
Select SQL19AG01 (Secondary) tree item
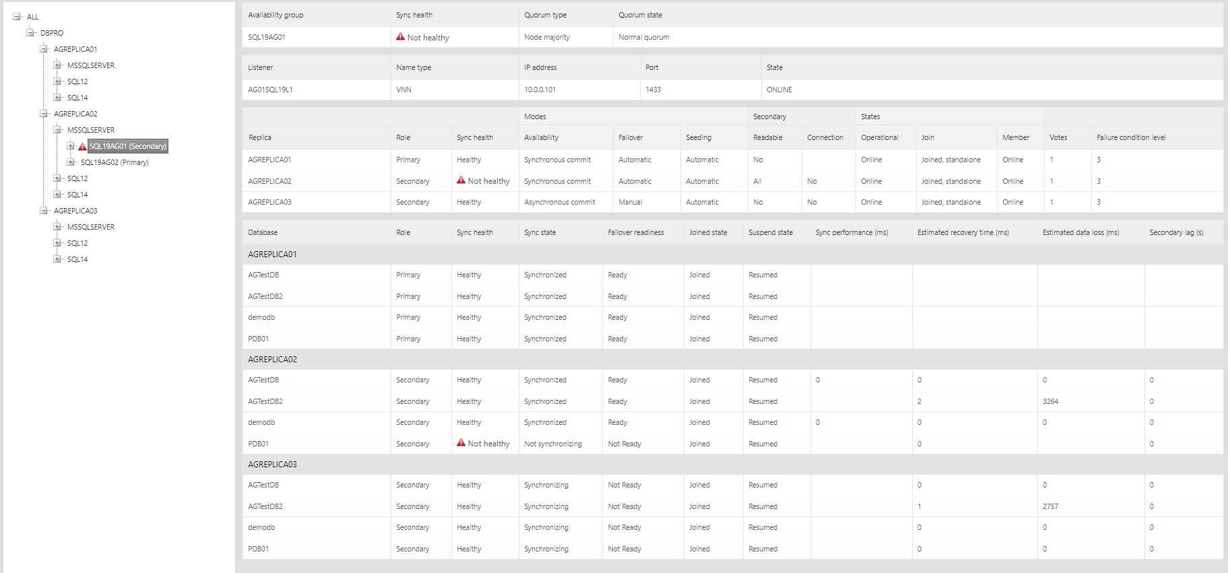(x=128, y=146)
